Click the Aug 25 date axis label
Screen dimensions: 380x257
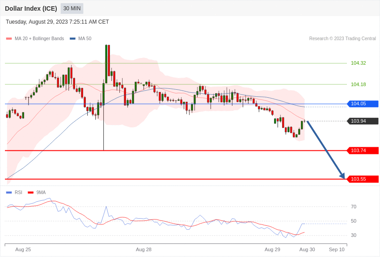[x=23, y=249]
